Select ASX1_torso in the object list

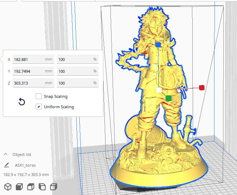point(25,165)
